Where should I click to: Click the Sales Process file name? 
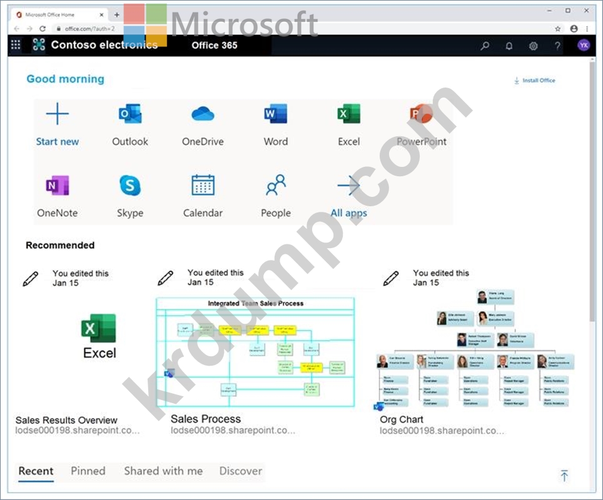click(206, 419)
